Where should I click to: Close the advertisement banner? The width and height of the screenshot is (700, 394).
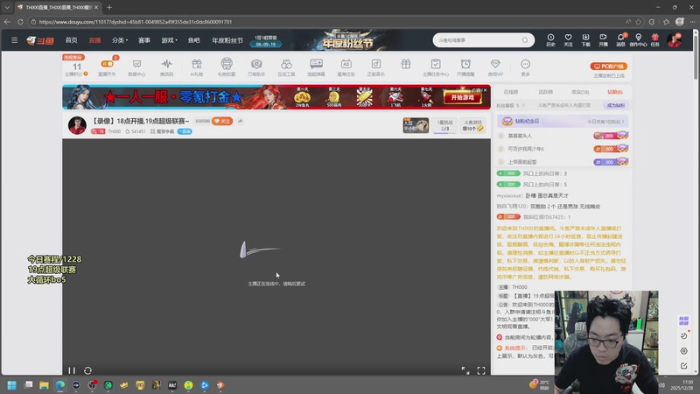click(486, 90)
